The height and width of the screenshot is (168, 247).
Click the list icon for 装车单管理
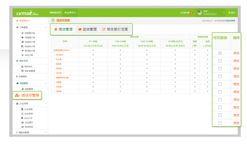point(22,71)
